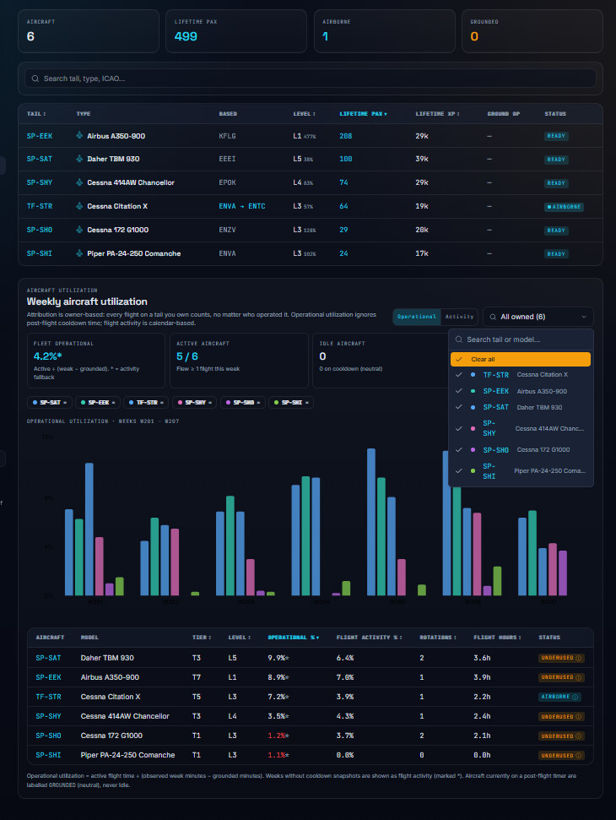Click the airplane icon beside Airbus A350-900

point(79,135)
